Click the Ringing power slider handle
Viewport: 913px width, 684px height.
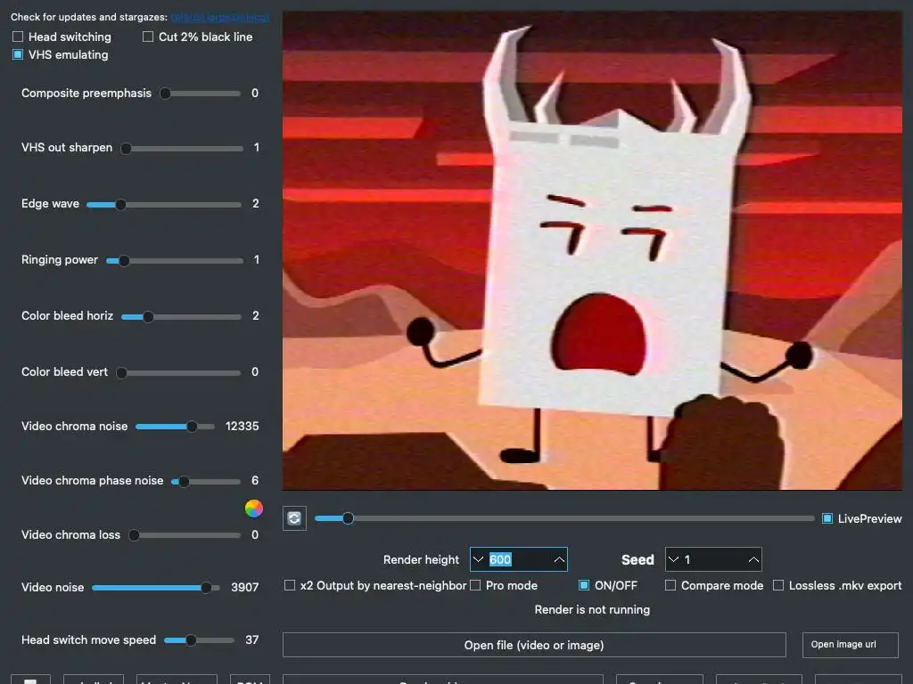[124, 261]
